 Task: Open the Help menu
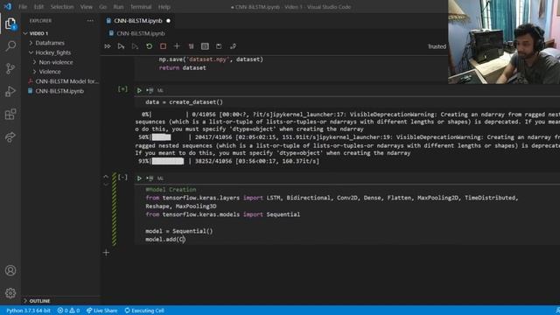coord(164,7)
